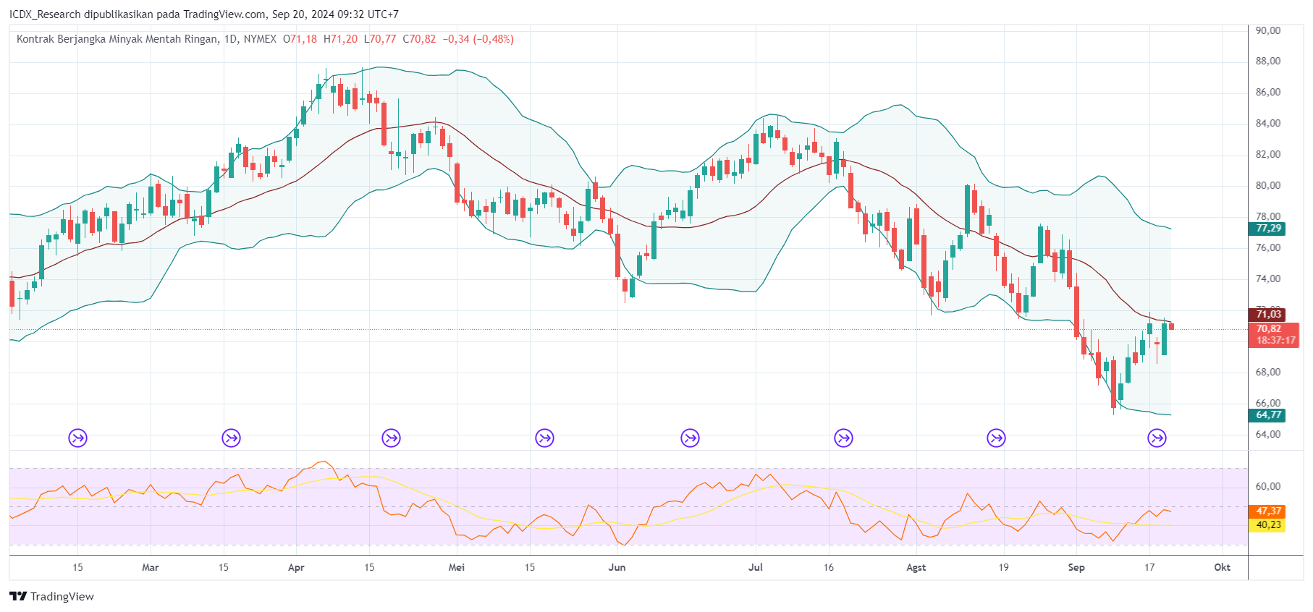
Task: Click the 19 date axis label
Action: point(1004,567)
